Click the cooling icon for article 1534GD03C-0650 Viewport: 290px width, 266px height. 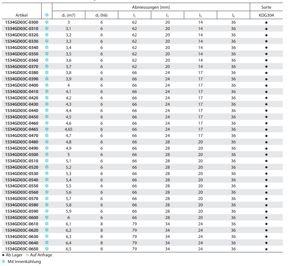[x=47, y=249]
